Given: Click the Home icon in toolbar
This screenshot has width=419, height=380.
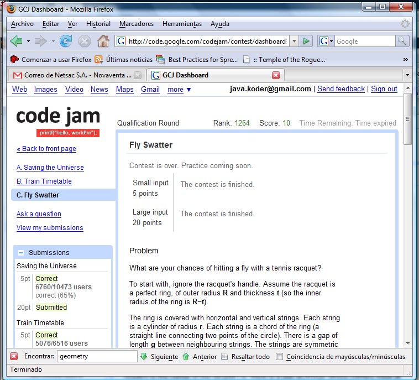Looking at the screenshot, I should (103, 41).
